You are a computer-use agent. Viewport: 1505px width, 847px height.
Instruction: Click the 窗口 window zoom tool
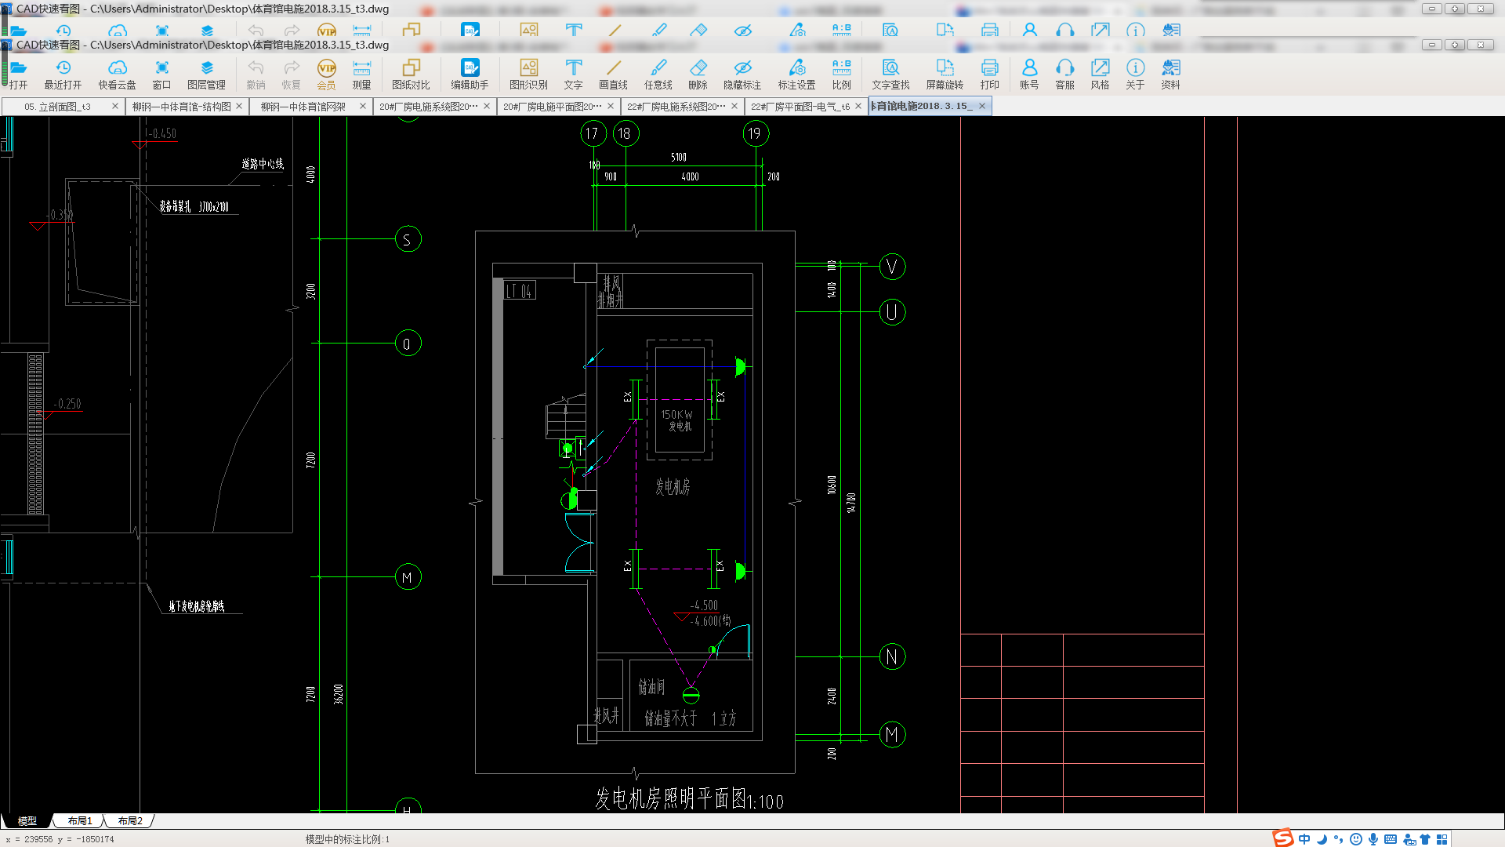point(161,75)
